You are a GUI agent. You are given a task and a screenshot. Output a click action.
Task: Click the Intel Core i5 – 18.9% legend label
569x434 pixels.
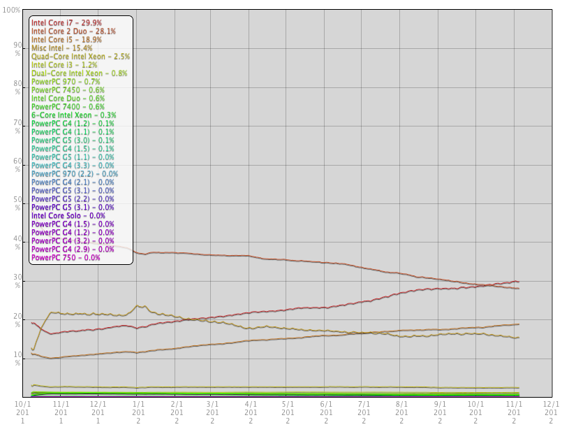[66, 40]
